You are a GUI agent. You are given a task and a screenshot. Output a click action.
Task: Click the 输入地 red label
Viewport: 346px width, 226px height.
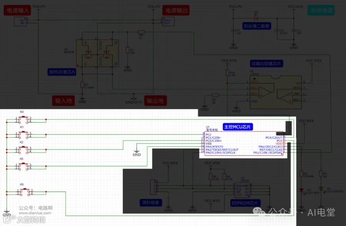63,101
